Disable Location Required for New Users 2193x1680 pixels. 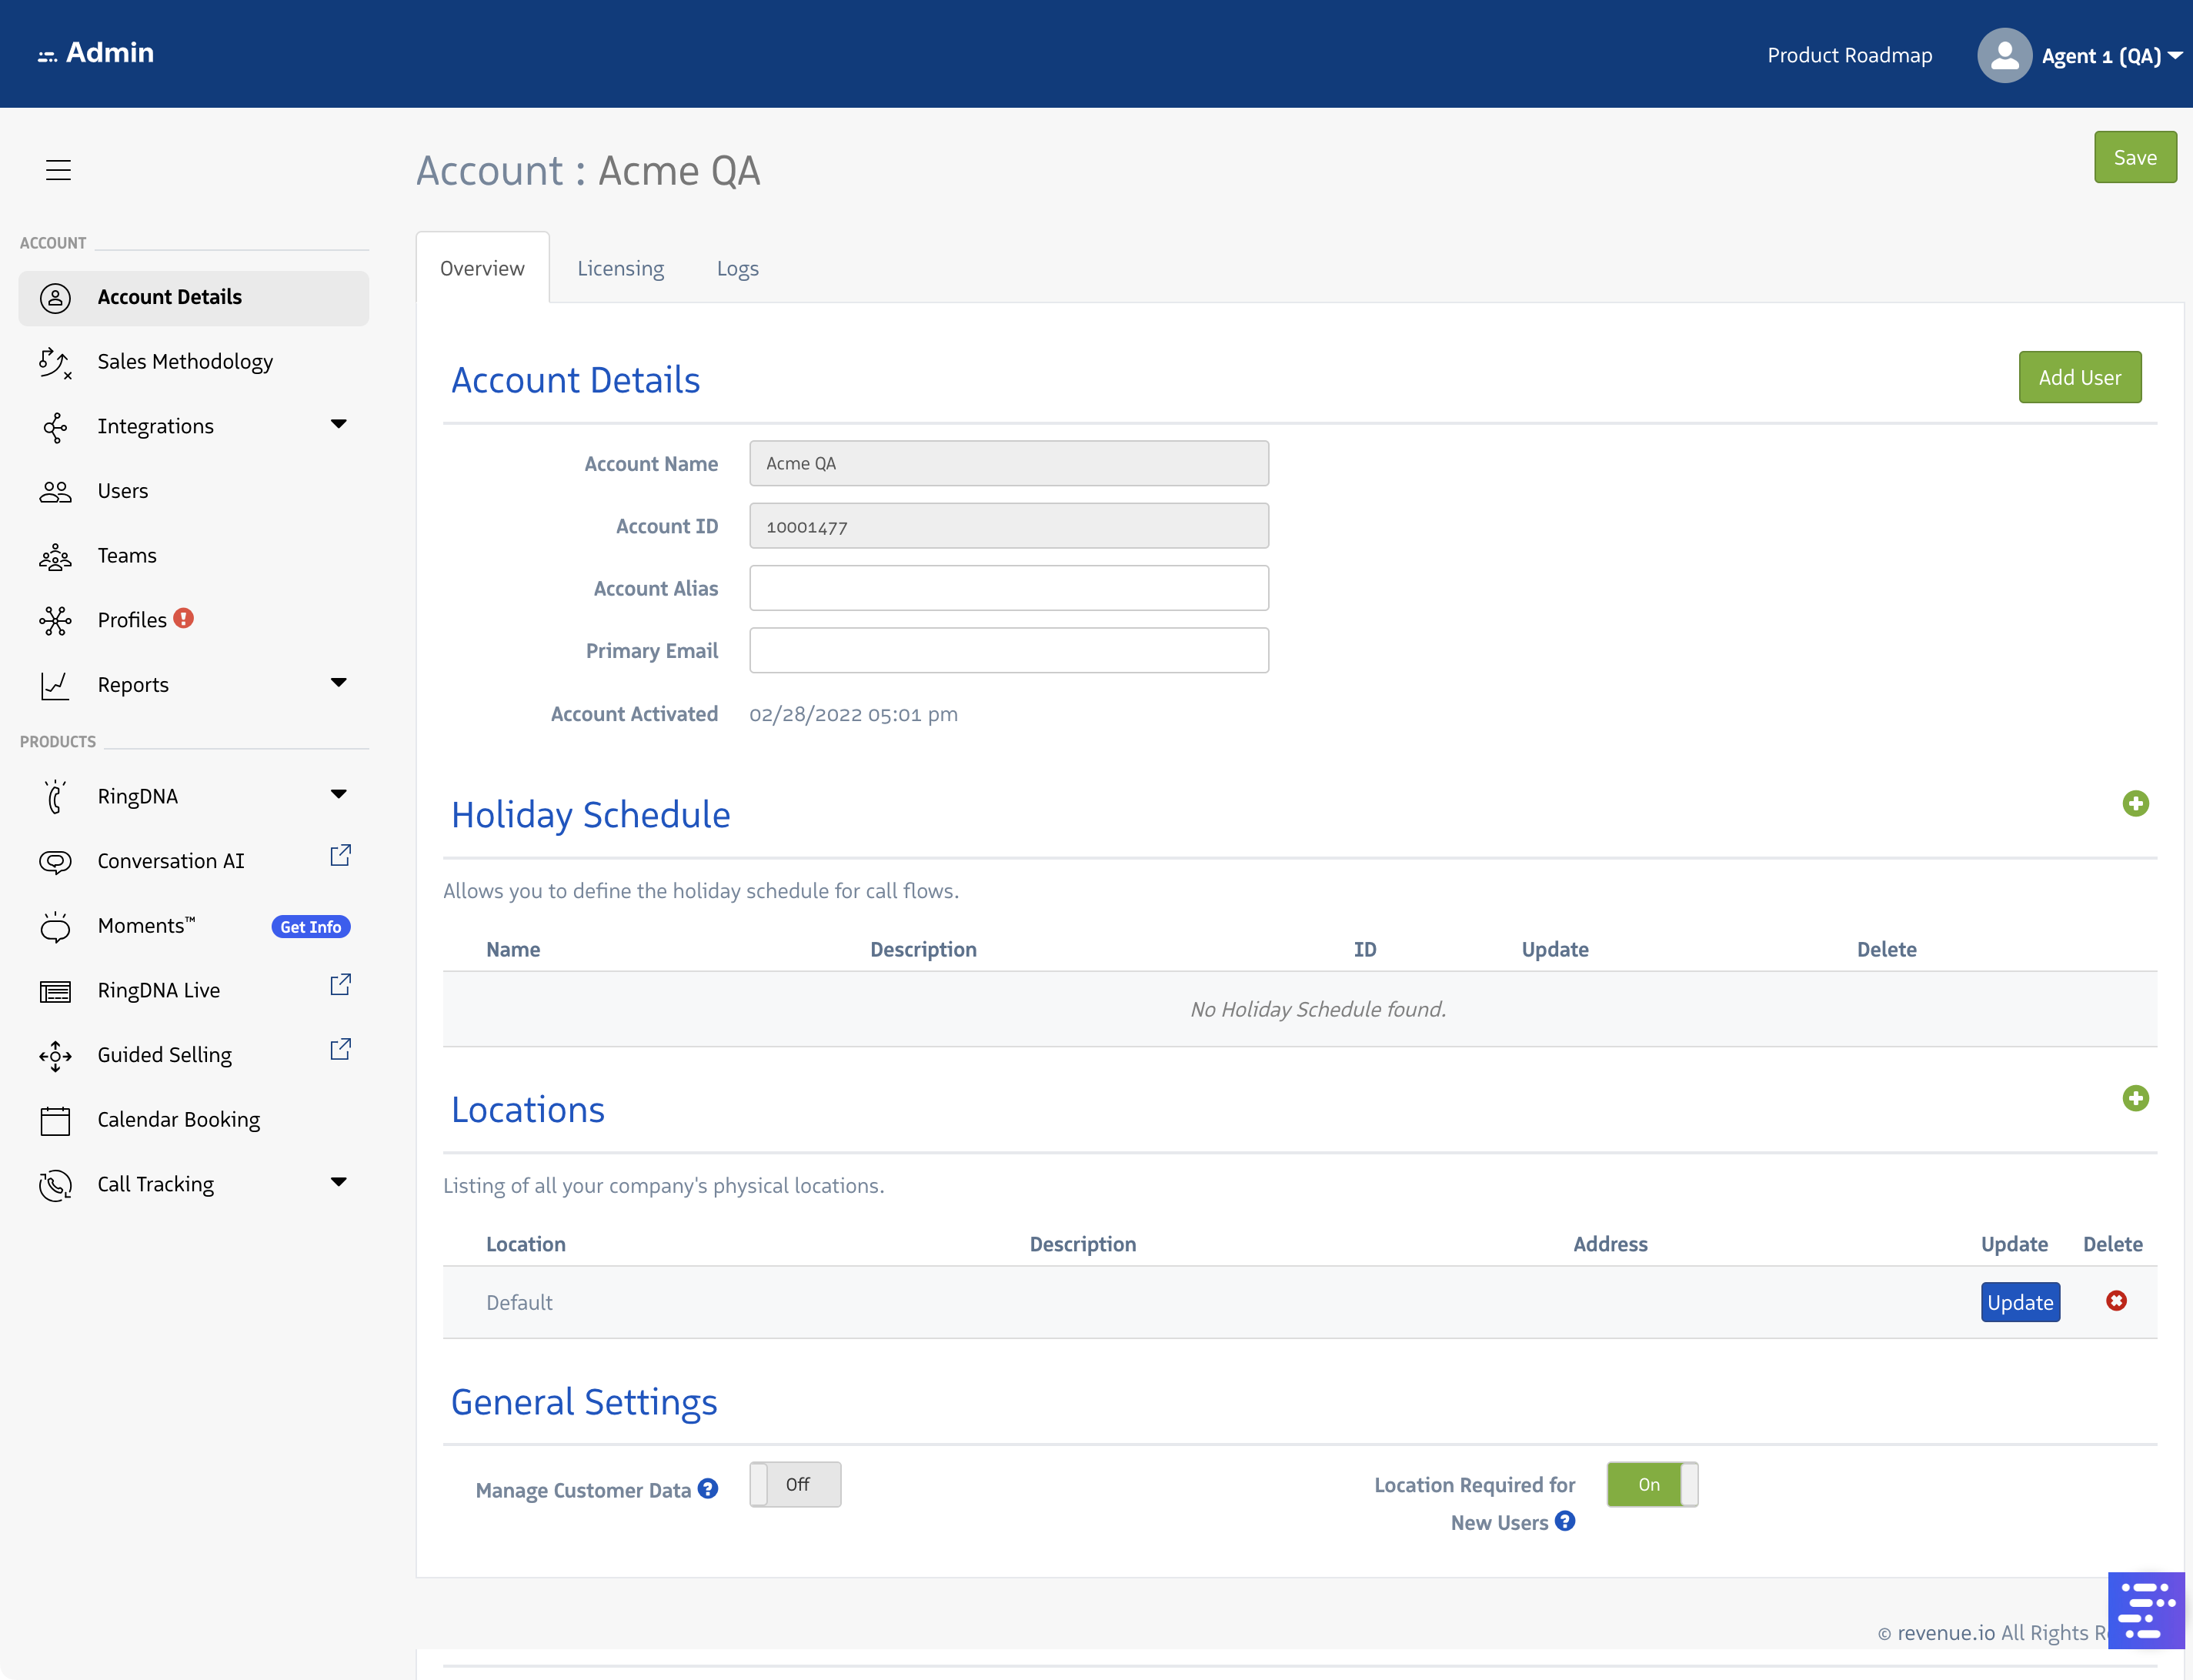(x=1651, y=1484)
